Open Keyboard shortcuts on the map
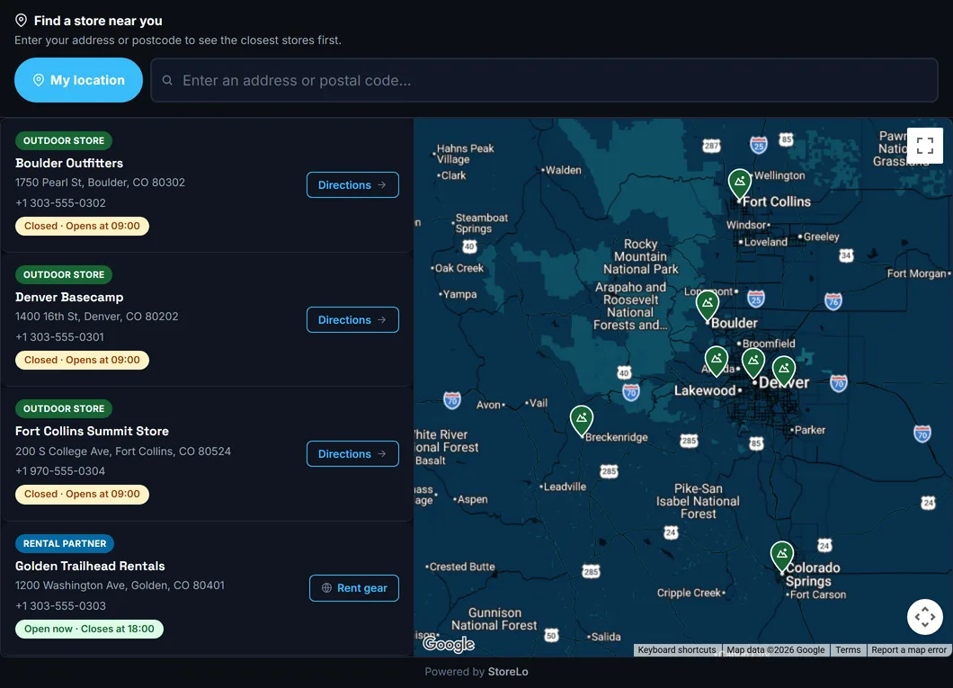This screenshot has width=953, height=688. (677, 649)
